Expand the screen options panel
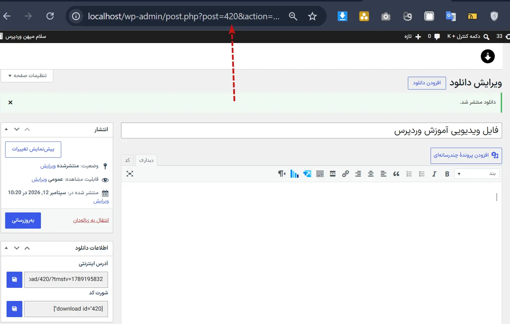This screenshot has width=510, height=324. (x=27, y=75)
